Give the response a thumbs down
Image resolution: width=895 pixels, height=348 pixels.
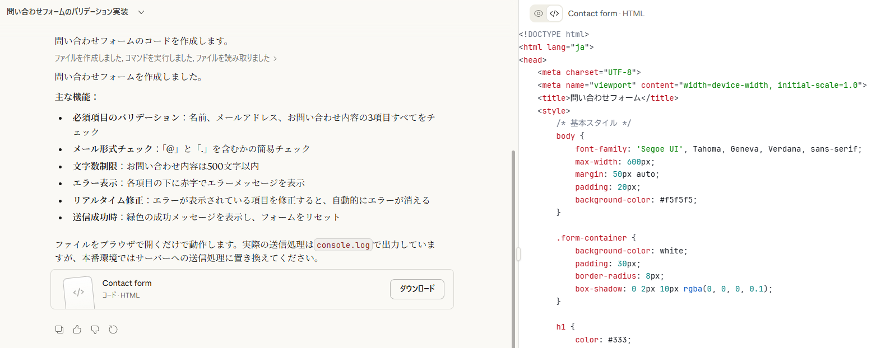[95, 330]
